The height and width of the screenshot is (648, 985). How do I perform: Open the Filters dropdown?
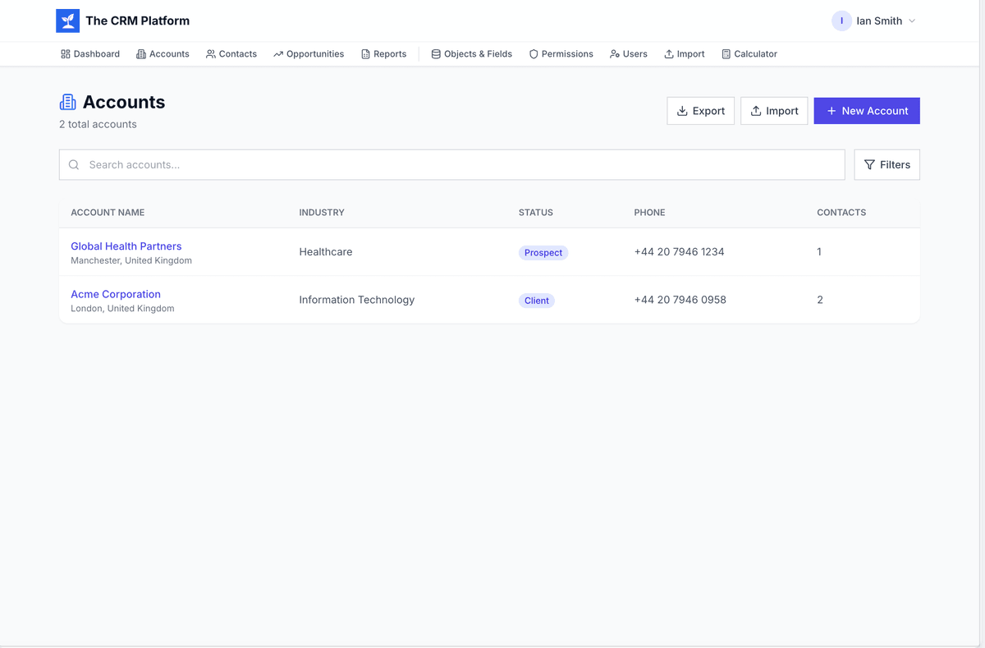point(886,165)
